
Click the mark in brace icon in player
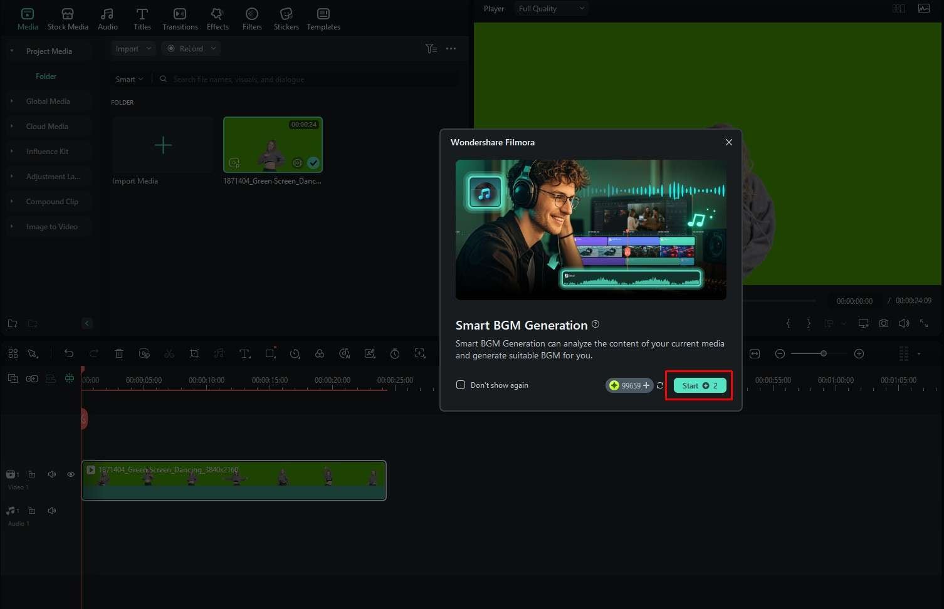coord(789,323)
